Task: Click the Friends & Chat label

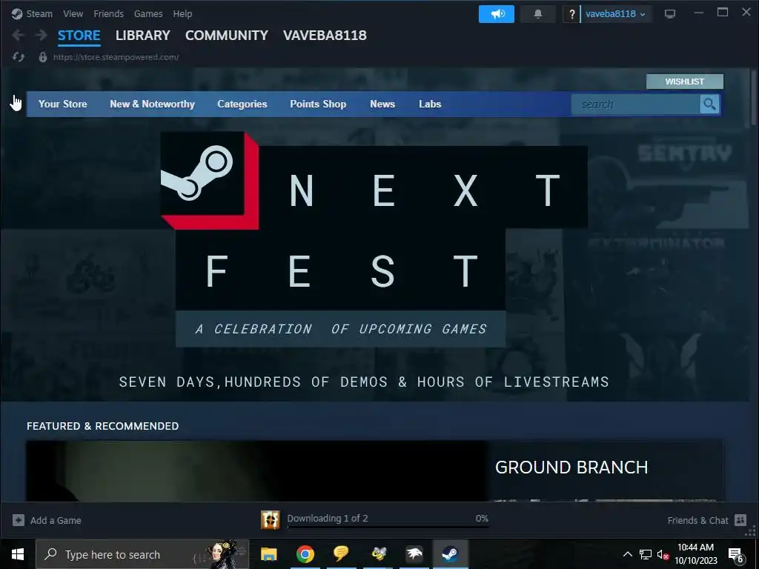Action: pyautogui.click(x=697, y=521)
